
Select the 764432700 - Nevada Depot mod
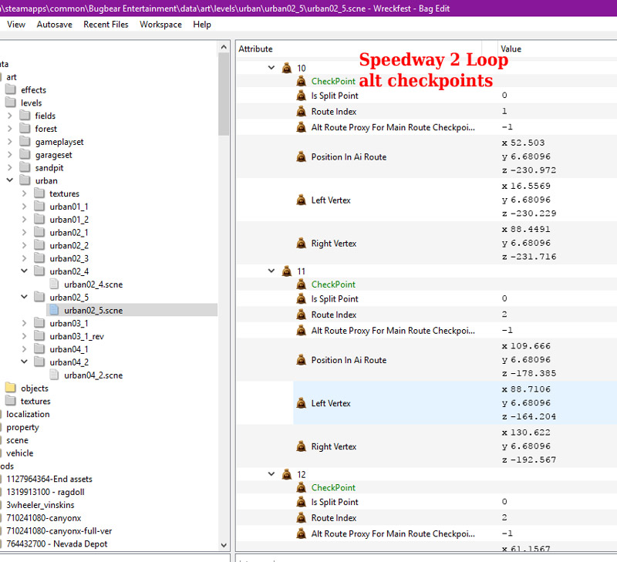(x=56, y=544)
